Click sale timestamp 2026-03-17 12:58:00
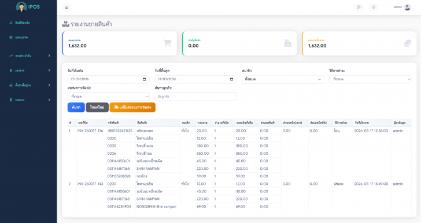The width and height of the screenshot is (421, 223). (371, 131)
